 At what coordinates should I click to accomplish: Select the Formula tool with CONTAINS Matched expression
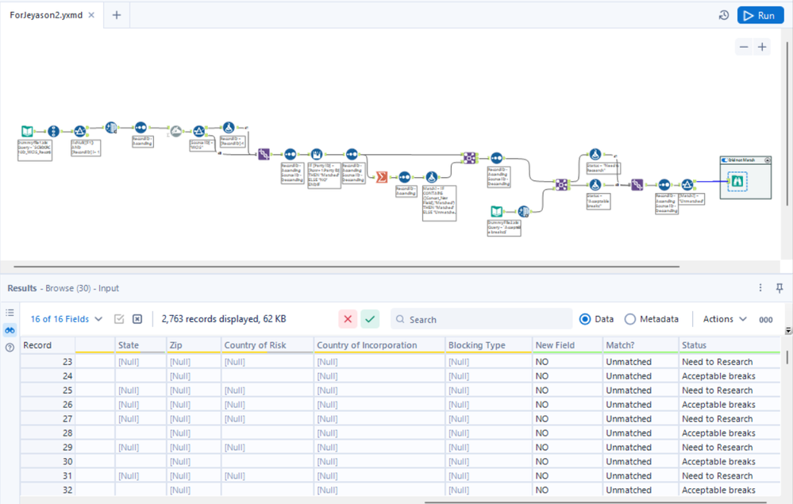tap(431, 177)
